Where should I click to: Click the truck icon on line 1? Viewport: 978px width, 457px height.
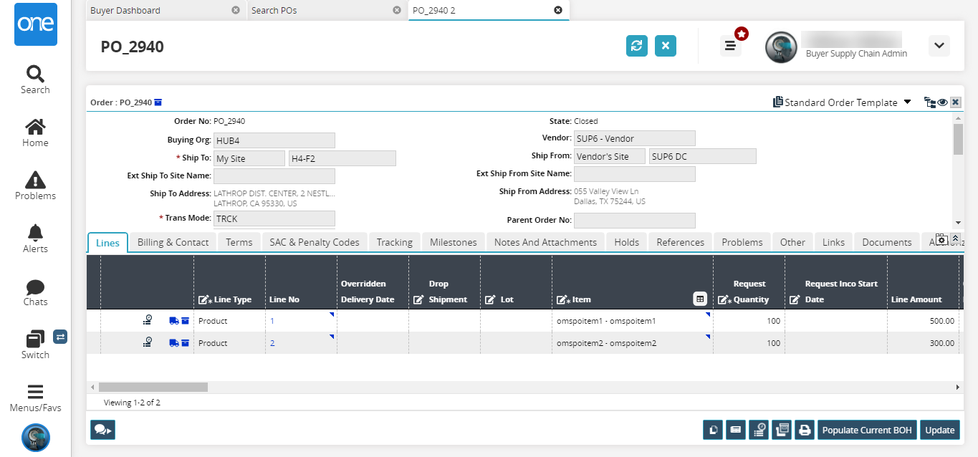(173, 321)
